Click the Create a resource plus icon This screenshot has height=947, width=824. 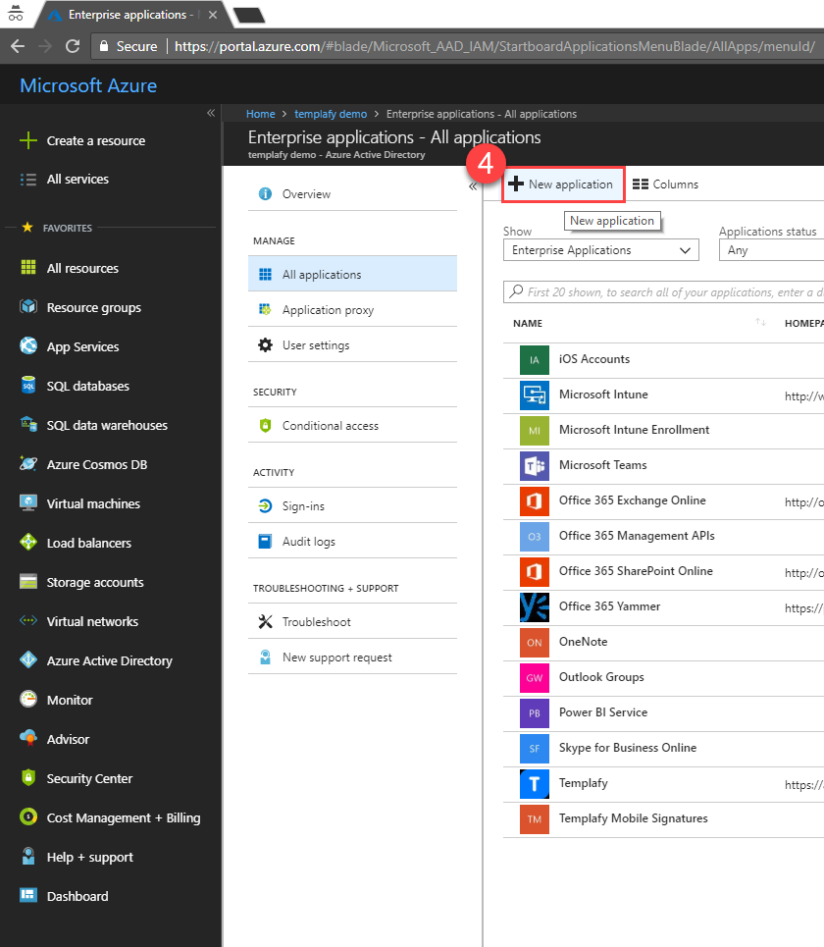coord(27,140)
